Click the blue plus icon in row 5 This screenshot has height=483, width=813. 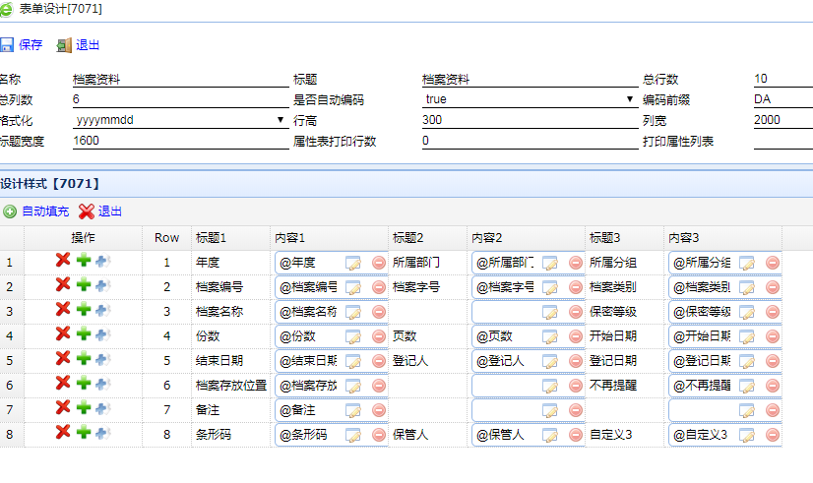pos(102,359)
